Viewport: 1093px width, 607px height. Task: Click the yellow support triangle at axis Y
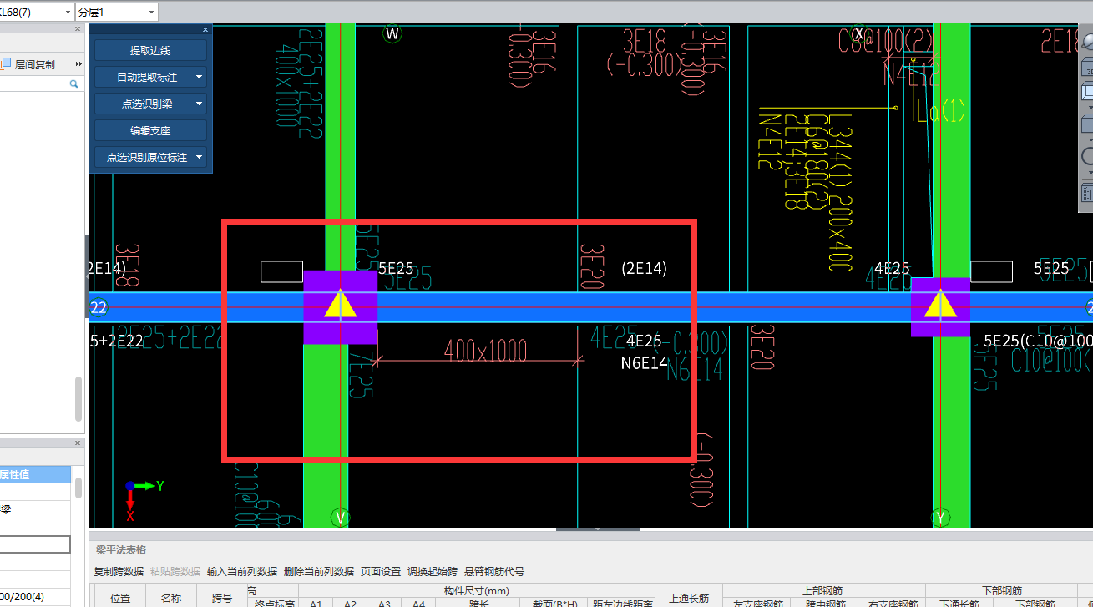pos(941,305)
